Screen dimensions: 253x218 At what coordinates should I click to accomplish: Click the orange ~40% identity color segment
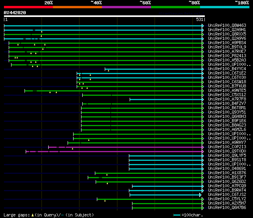pyautogui.click(x=77, y=7)
